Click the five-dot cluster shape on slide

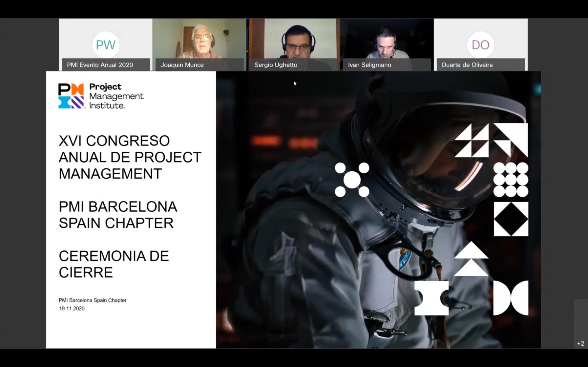tap(352, 180)
